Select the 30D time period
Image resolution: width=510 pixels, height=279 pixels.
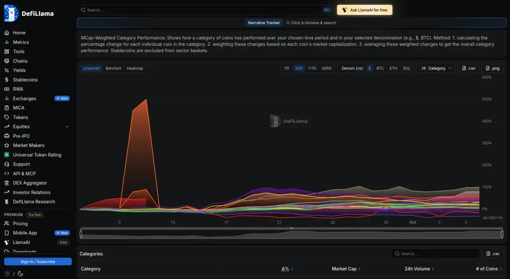click(x=298, y=68)
